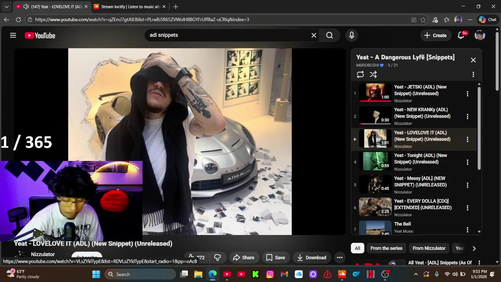Favorite this page with the star icon

tap(423, 20)
